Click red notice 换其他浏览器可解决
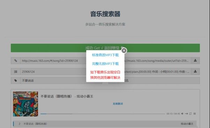This screenshot has height=128, width=210. click(105, 77)
